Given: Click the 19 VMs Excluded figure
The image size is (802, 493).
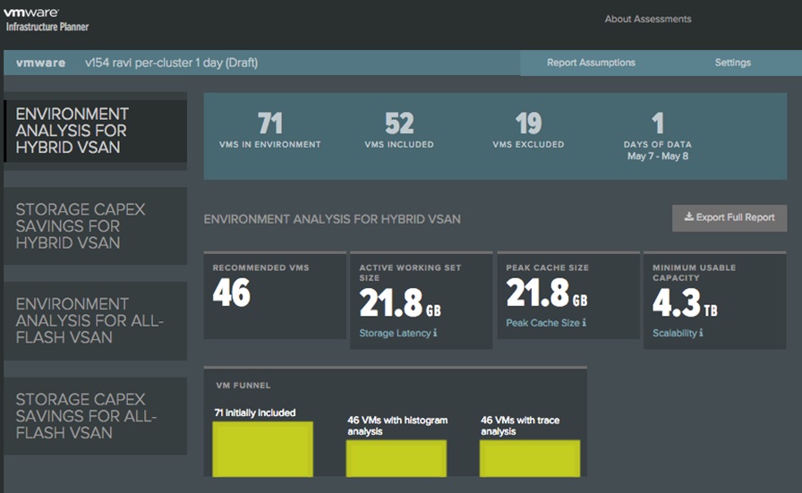Looking at the screenshot, I should 528,123.
